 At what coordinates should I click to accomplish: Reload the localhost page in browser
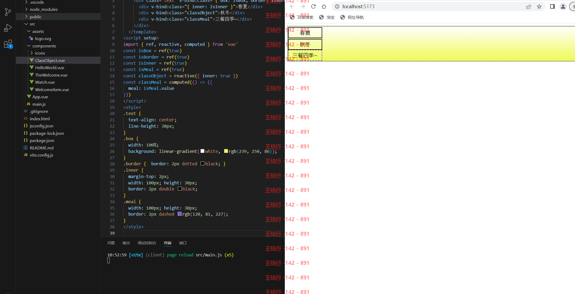tap(313, 7)
